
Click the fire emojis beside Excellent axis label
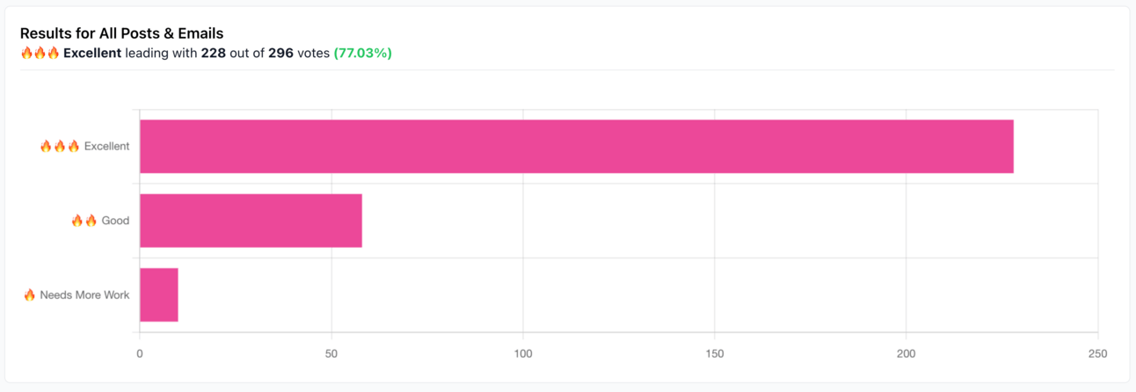[60, 147]
